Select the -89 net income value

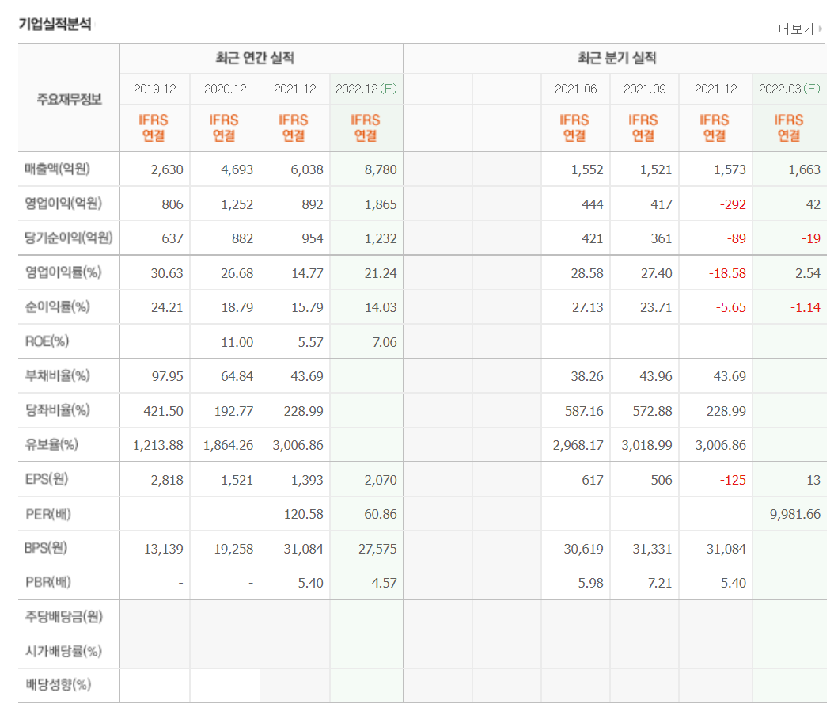point(736,238)
